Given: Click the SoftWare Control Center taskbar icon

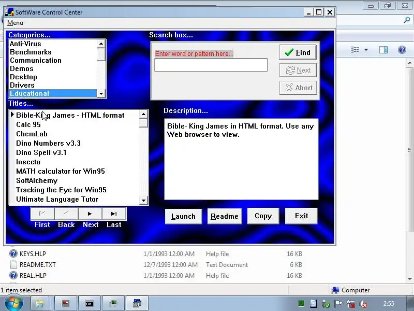Looking at the screenshot, I should 137,303.
